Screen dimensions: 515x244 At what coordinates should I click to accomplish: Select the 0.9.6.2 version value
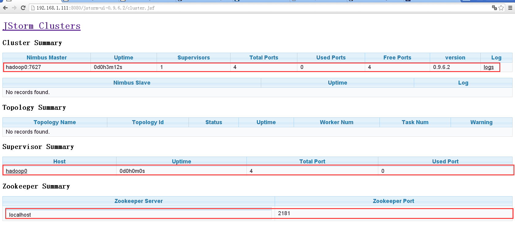click(441, 67)
